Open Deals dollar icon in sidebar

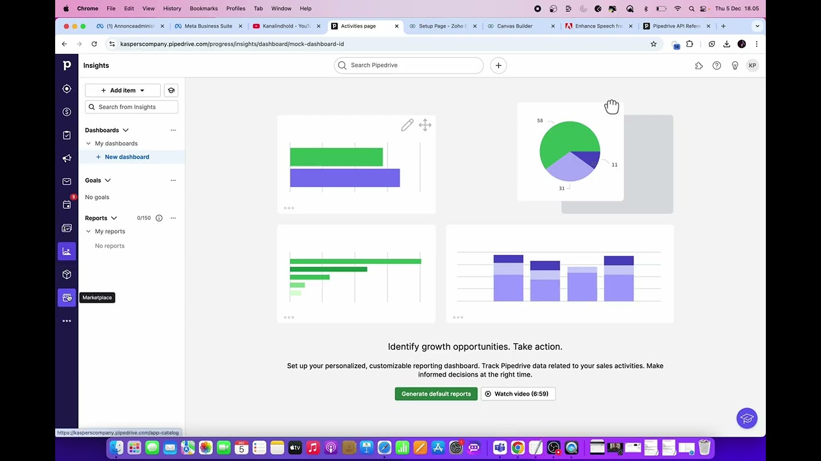(x=67, y=112)
